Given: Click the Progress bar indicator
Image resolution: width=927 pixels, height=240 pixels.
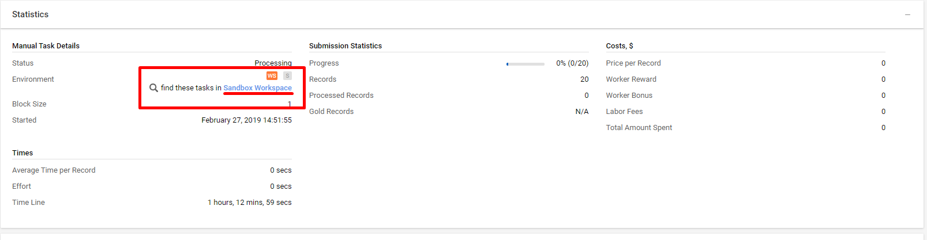Looking at the screenshot, I should (x=526, y=64).
